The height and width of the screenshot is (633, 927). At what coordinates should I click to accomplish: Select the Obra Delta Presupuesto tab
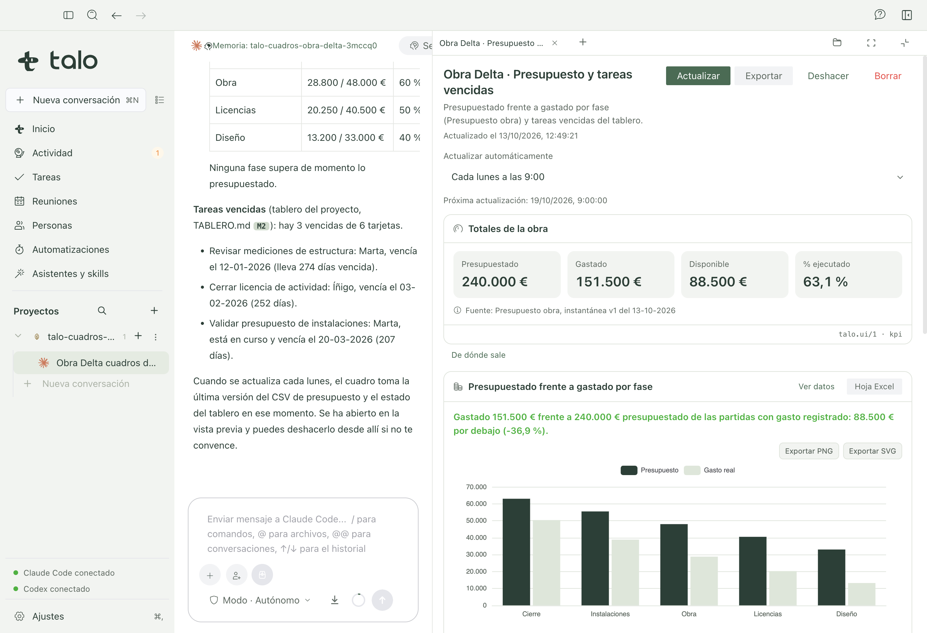pos(491,43)
